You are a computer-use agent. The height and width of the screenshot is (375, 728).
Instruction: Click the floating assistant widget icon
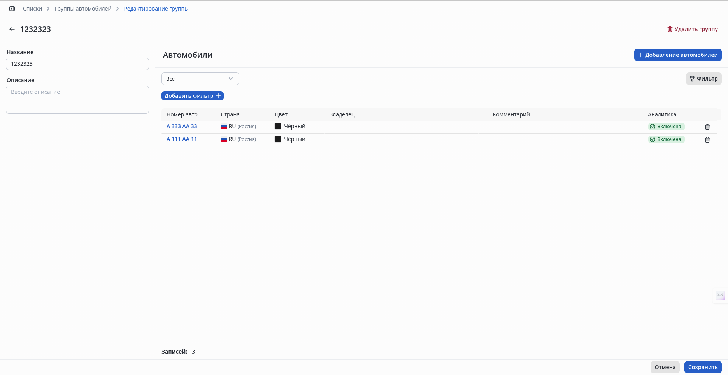(x=720, y=296)
